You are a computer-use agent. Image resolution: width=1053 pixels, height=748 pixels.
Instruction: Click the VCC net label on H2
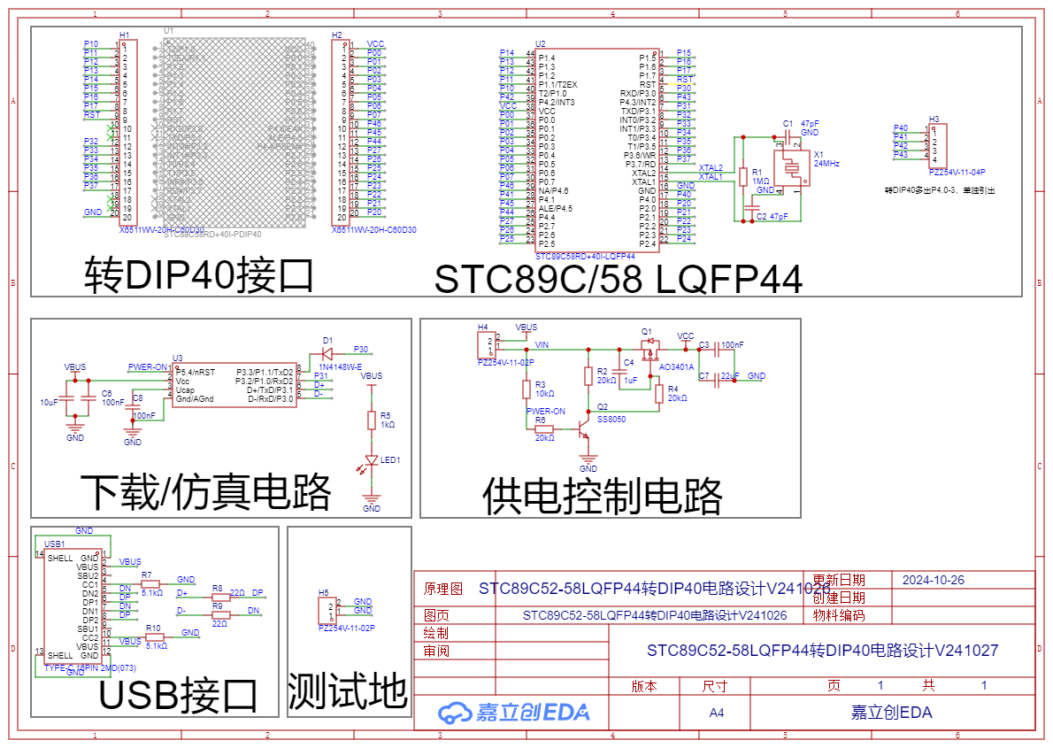click(x=375, y=43)
